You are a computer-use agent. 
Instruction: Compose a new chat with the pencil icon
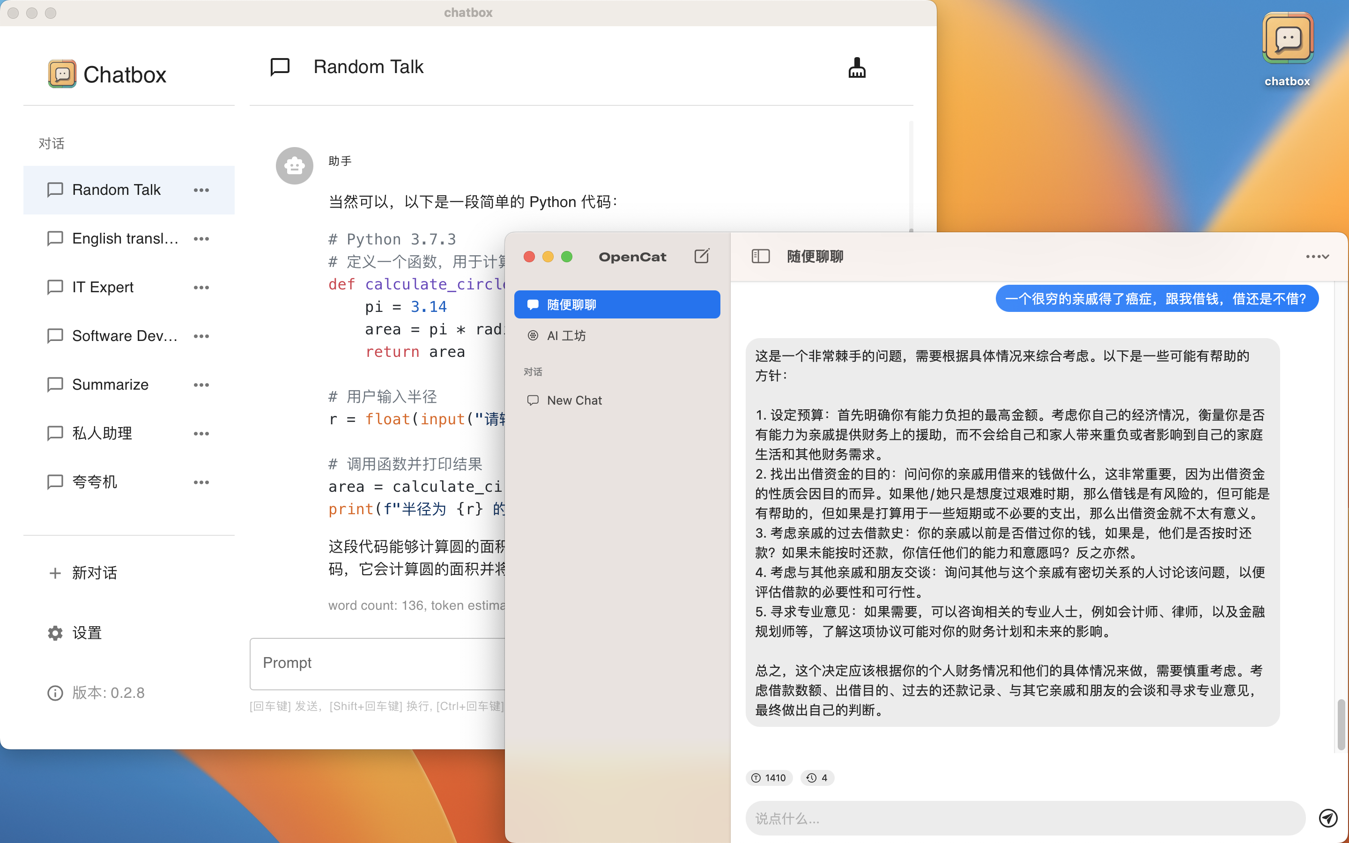point(701,257)
